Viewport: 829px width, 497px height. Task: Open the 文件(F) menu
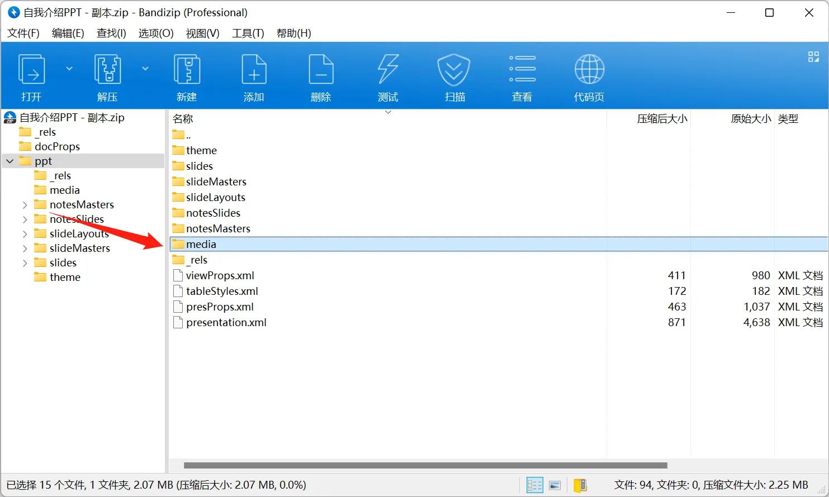tap(23, 34)
